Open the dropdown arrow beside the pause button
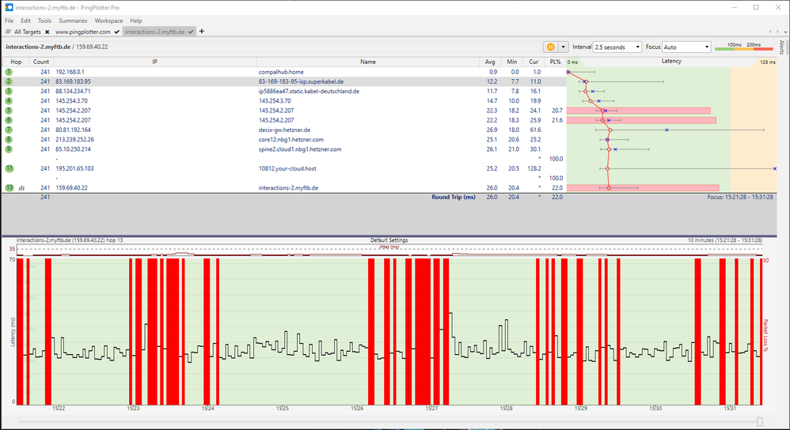 (x=563, y=47)
